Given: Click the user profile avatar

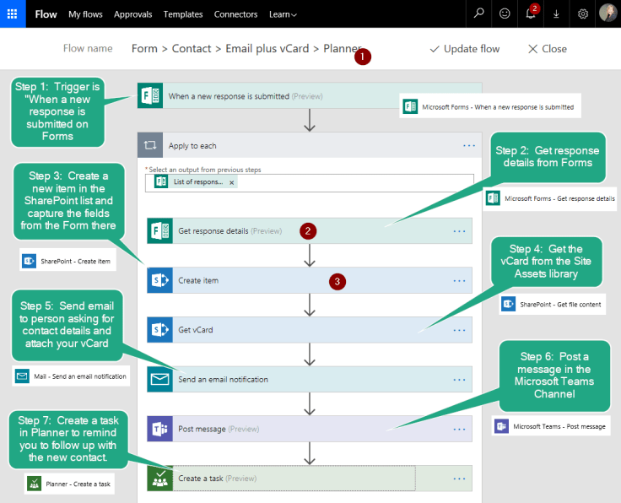Looking at the screenshot, I should 607,14.
